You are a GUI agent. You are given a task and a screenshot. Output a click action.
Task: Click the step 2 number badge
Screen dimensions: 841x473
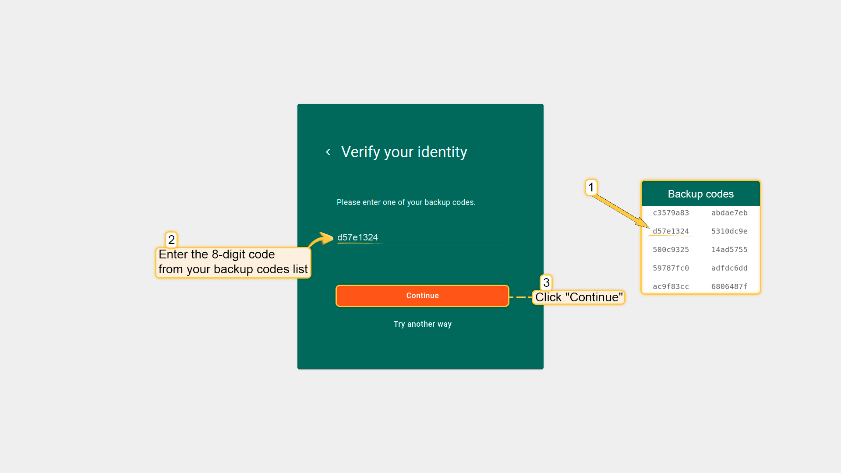[171, 240]
